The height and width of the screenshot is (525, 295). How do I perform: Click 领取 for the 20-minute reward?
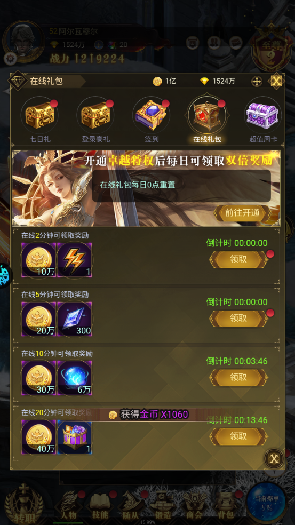pos(239,436)
